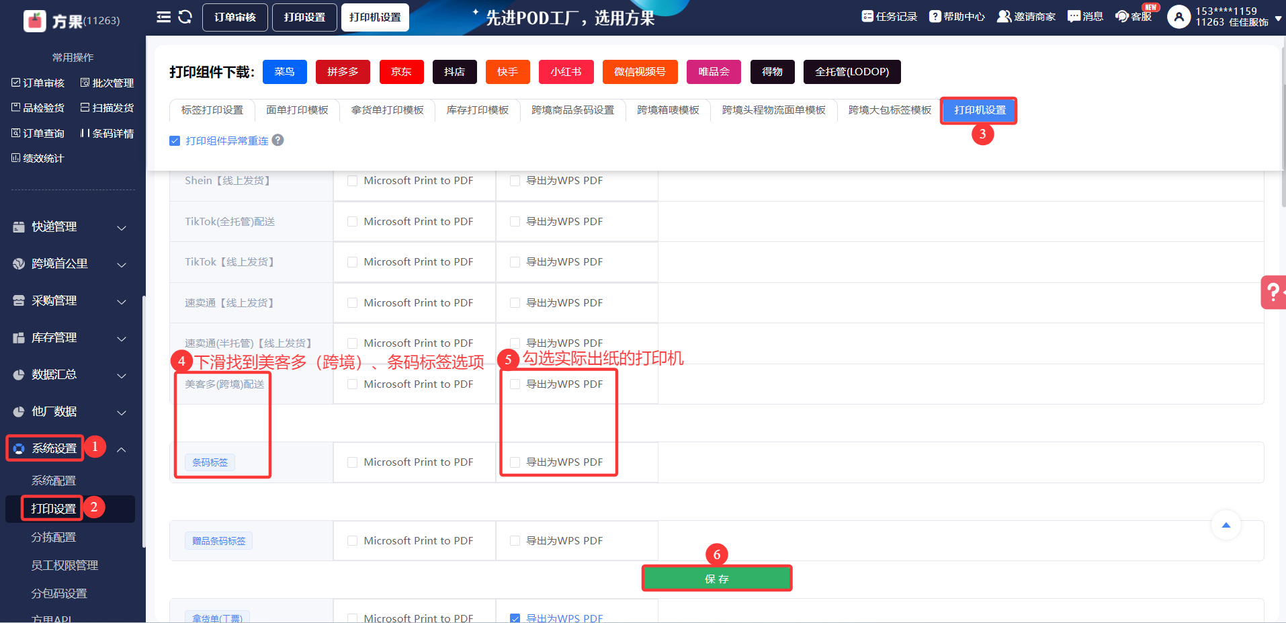Open 分包码设置 in sidebar
The width and height of the screenshot is (1286, 623).
pyautogui.click(x=59, y=593)
